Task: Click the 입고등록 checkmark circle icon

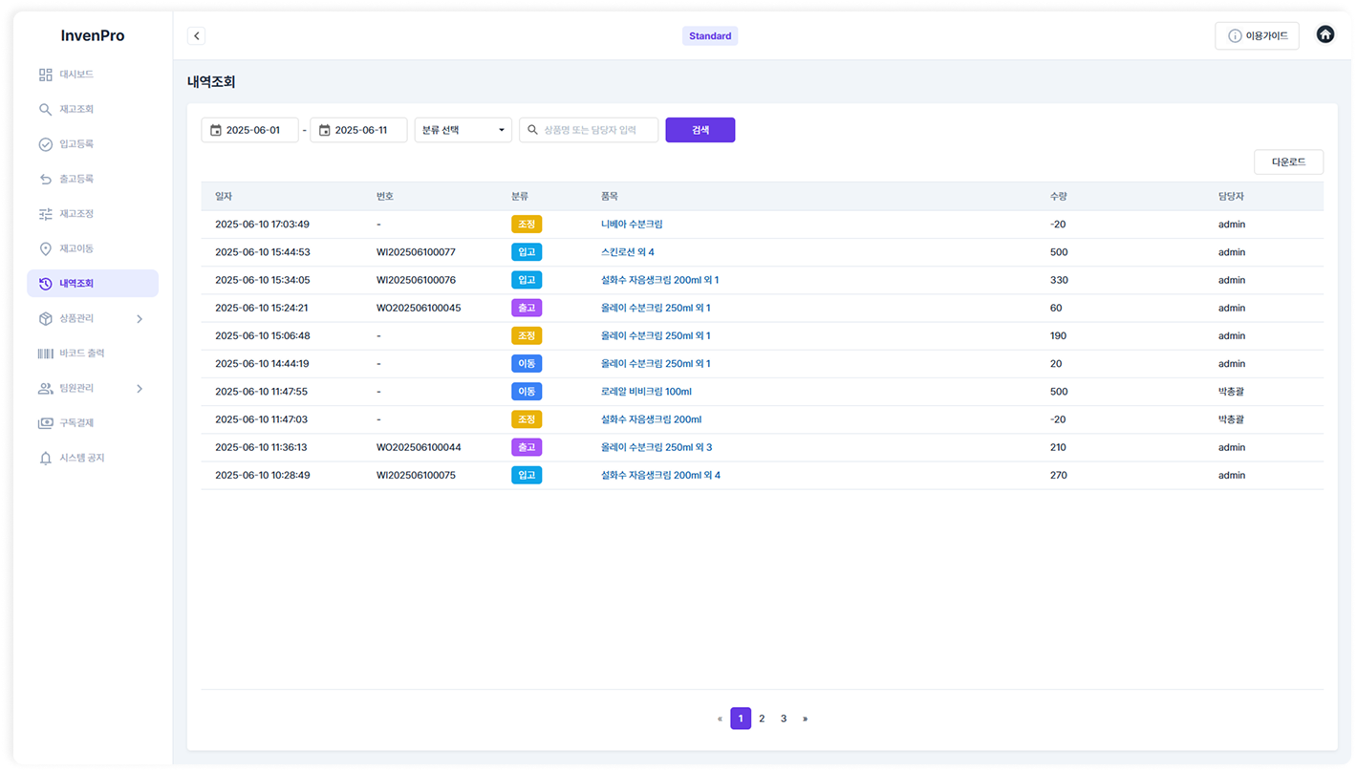Action: click(x=45, y=144)
